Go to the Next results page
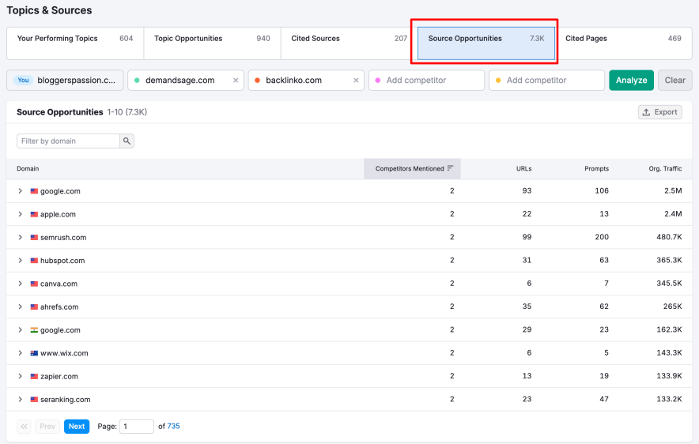The height and width of the screenshot is (444, 699). click(77, 427)
